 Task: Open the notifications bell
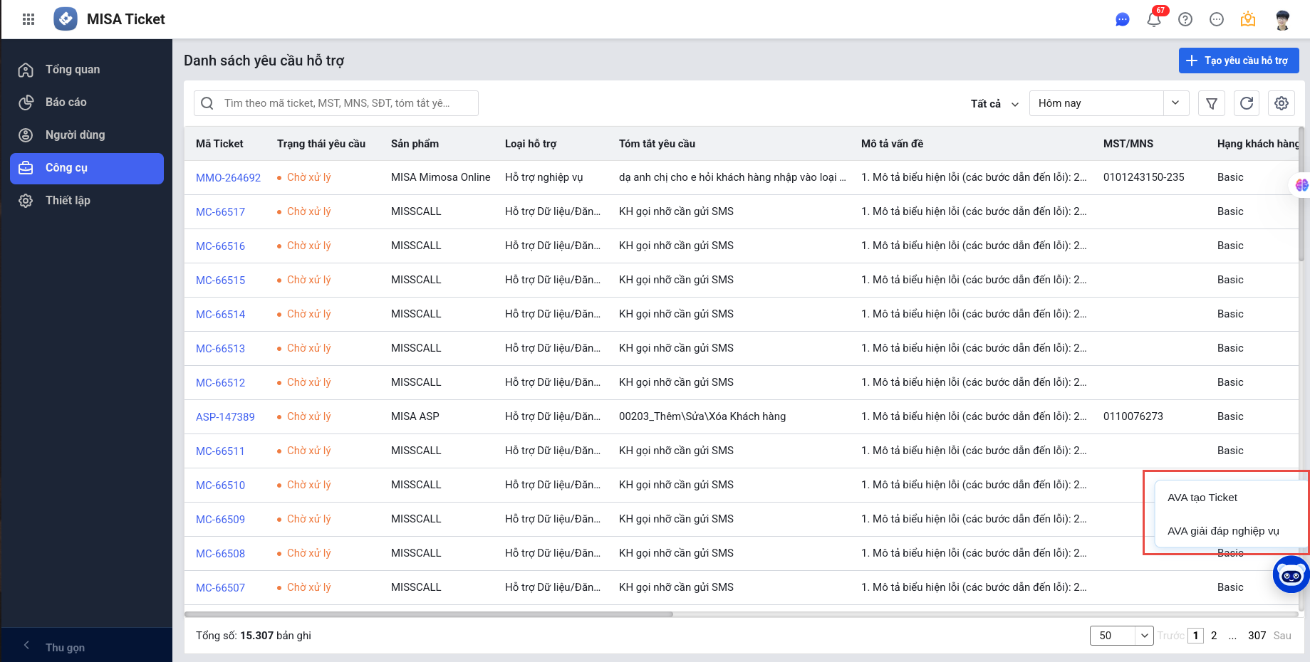(x=1154, y=19)
